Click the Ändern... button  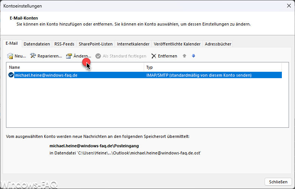pyautogui.click(x=78, y=56)
